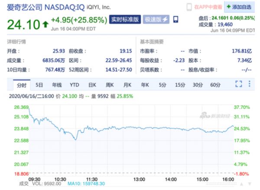Click the phone icon before 在APP中查看
The height and width of the screenshot is (190, 260).
coord(189,7)
